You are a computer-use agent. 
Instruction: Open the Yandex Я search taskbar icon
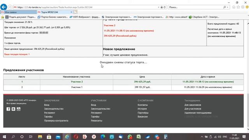pyautogui.click(x=85, y=136)
